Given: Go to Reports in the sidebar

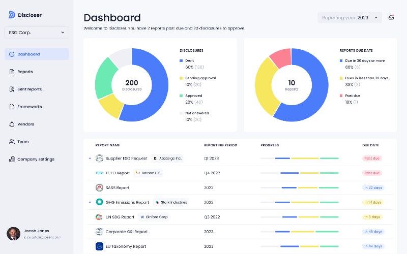Looking at the screenshot, I should tap(25, 72).
